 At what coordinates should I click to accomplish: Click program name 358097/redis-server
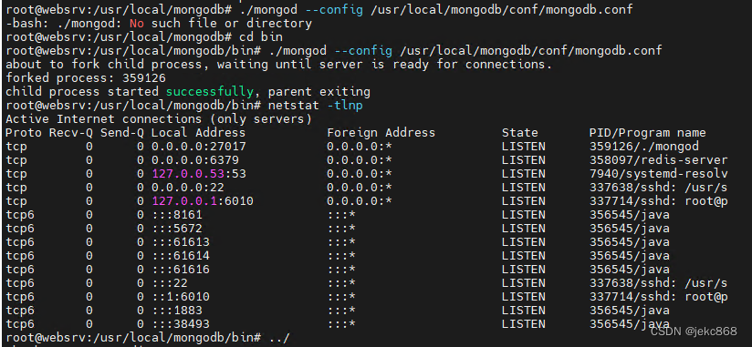click(x=659, y=160)
